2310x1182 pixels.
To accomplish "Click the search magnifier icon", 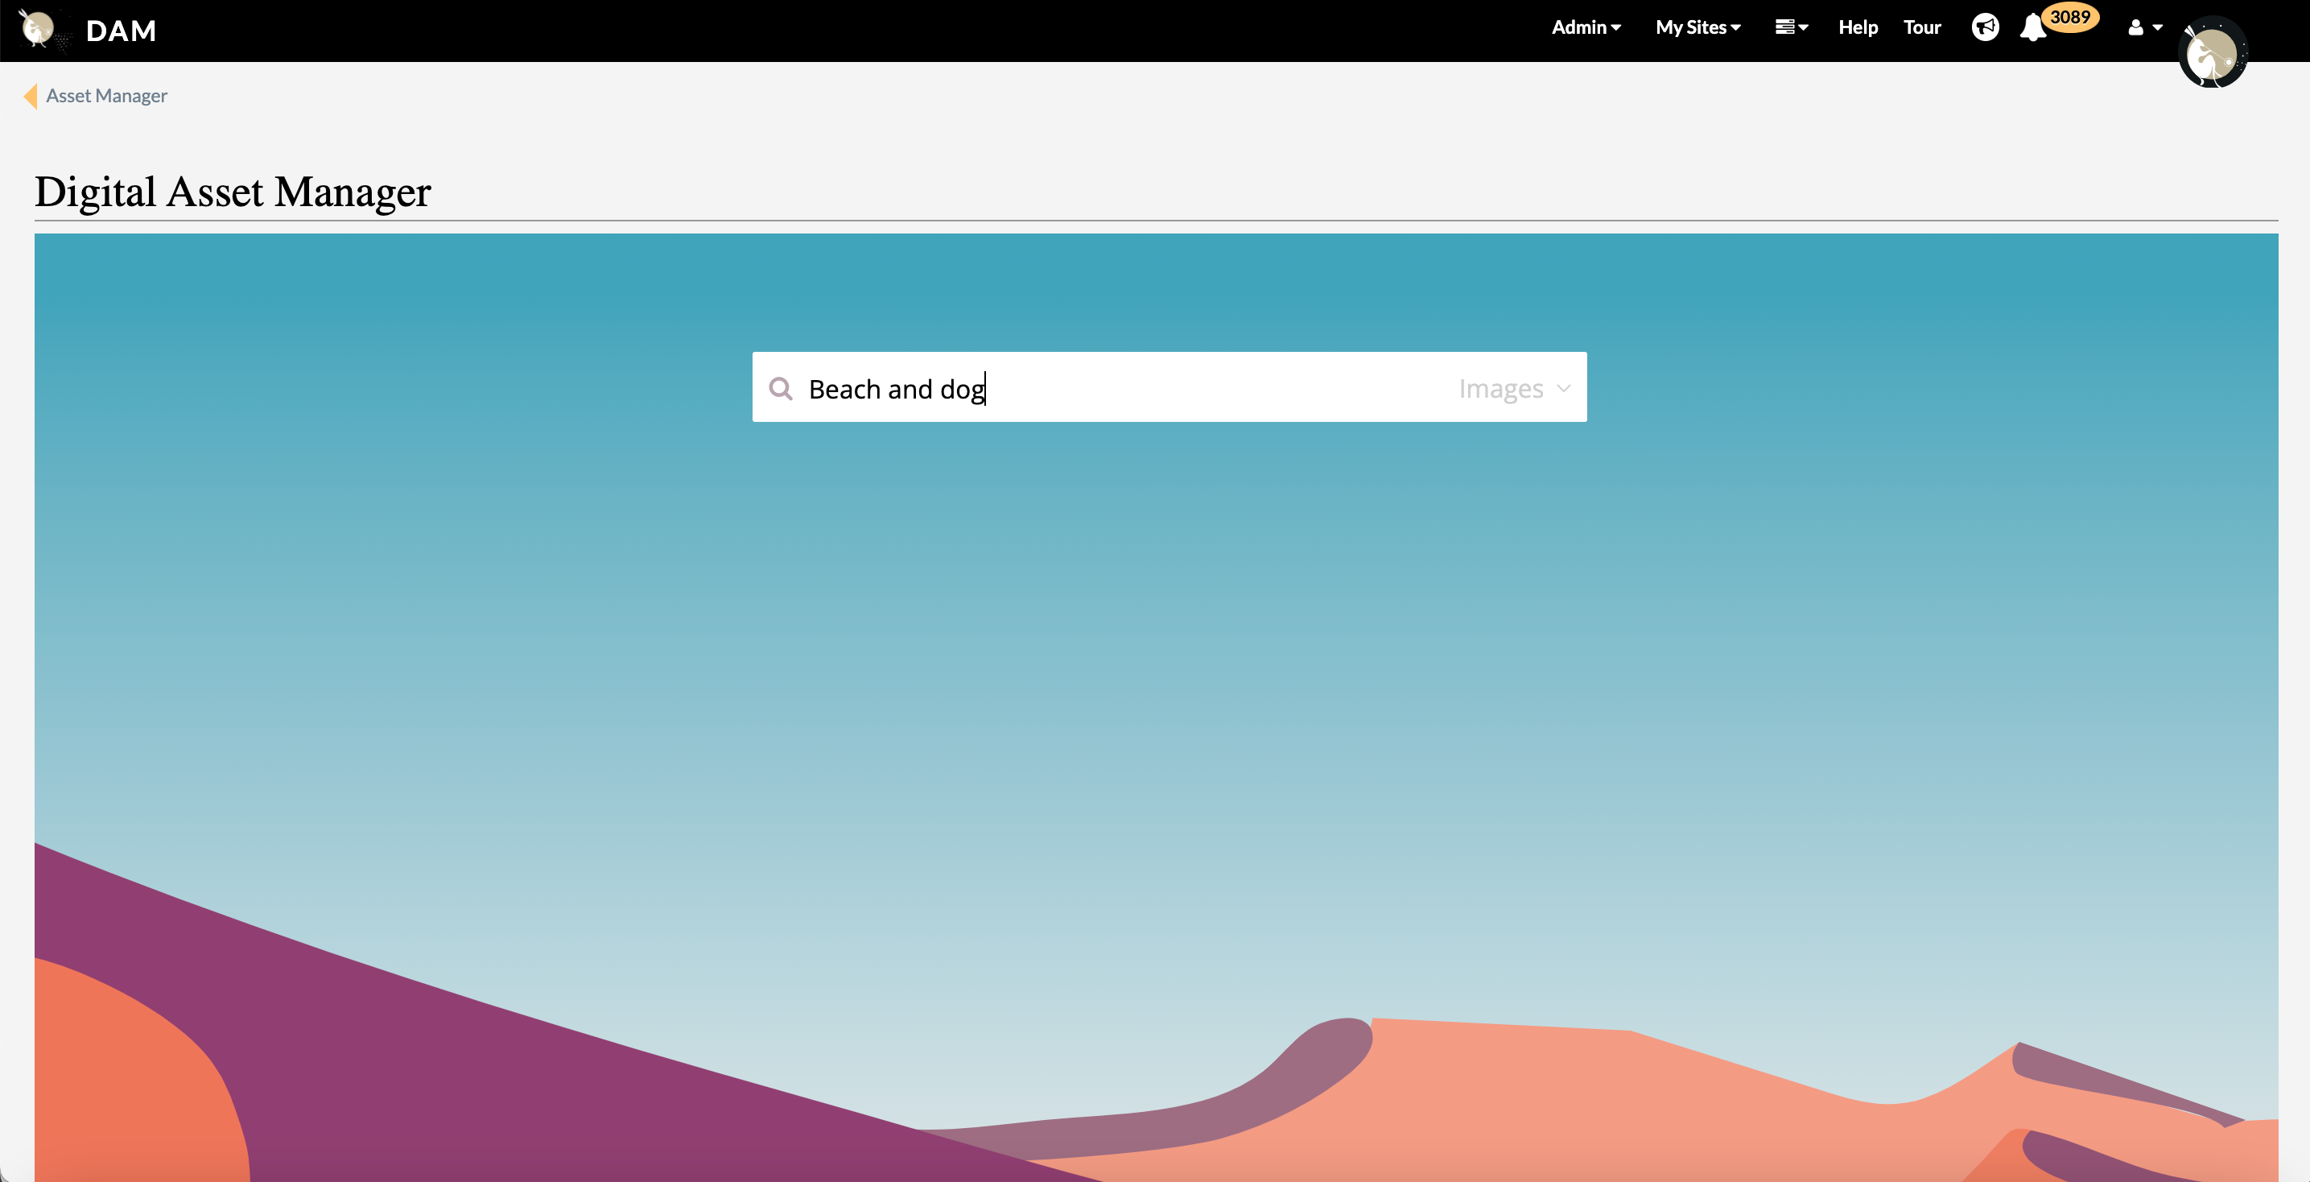I will [780, 388].
